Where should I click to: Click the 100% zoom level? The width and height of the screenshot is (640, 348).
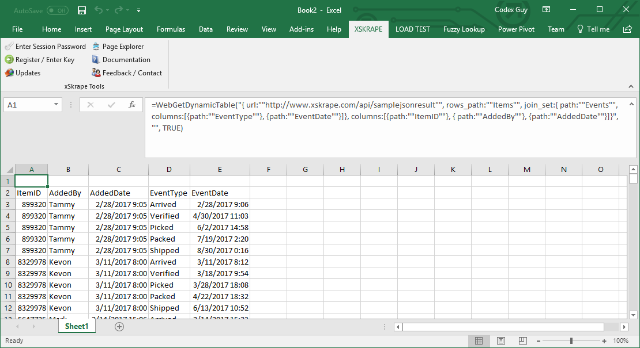pos(621,341)
